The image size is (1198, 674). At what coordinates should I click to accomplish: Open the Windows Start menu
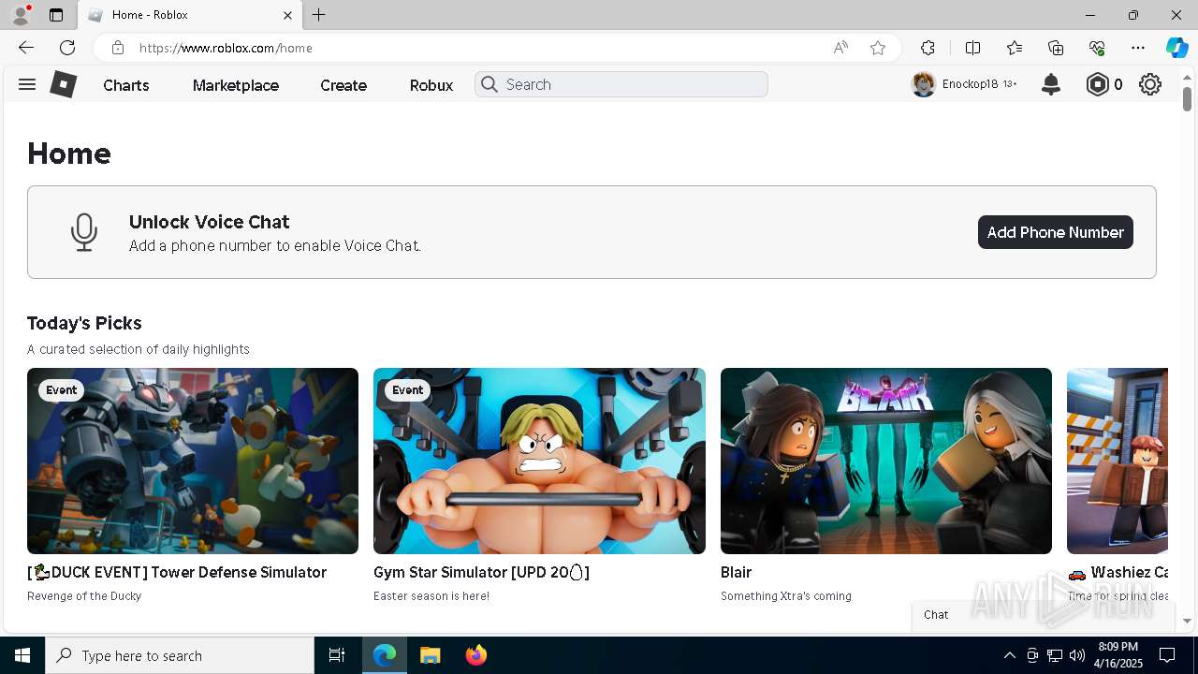pos(22,655)
